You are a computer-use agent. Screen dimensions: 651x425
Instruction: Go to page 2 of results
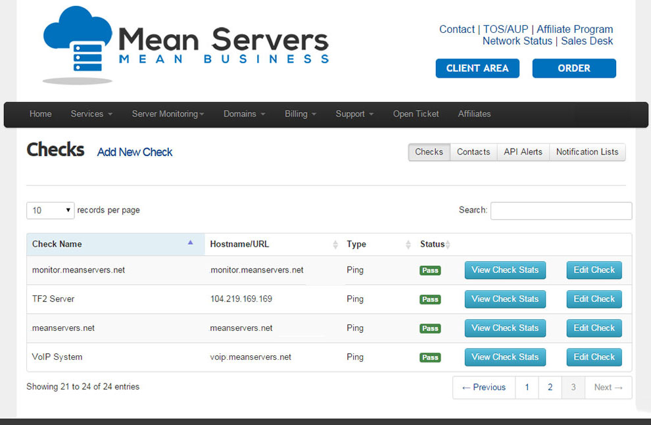(550, 387)
